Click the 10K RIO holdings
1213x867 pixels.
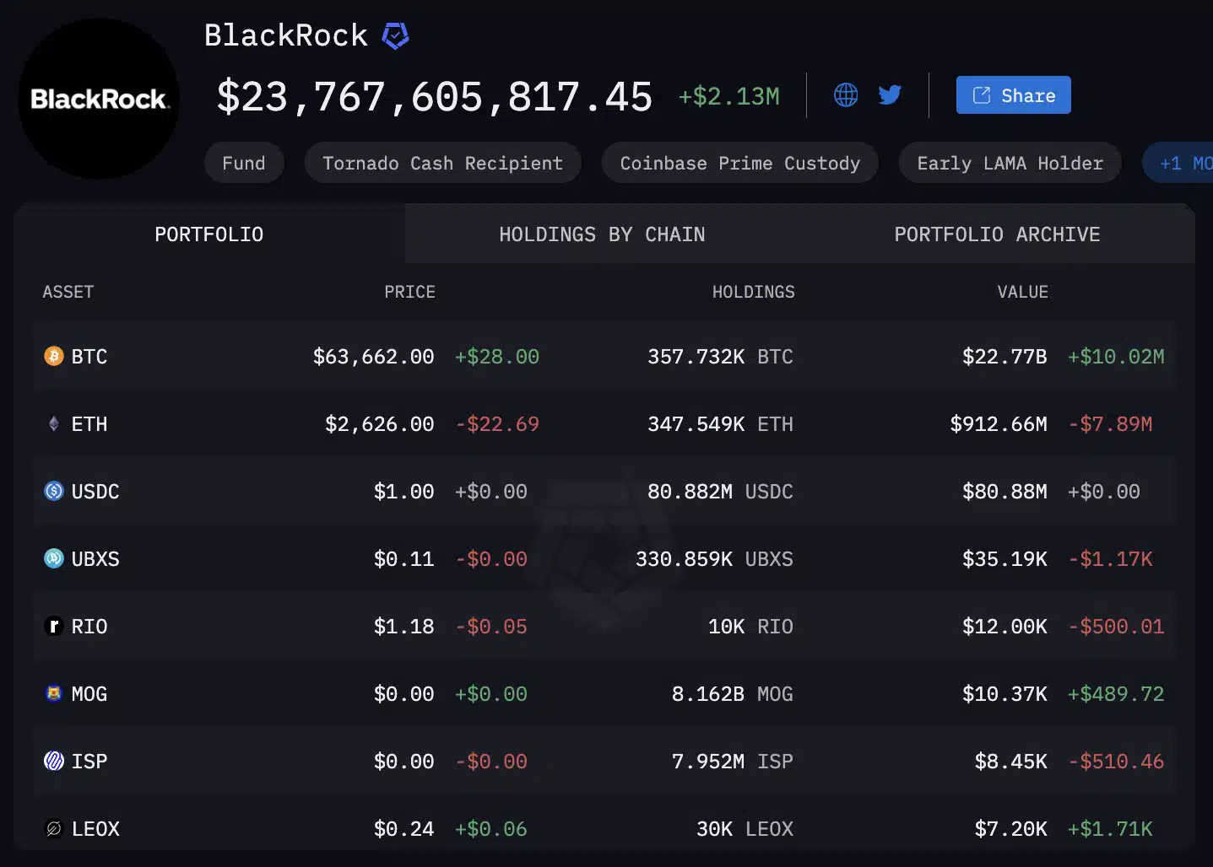coord(750,627)
